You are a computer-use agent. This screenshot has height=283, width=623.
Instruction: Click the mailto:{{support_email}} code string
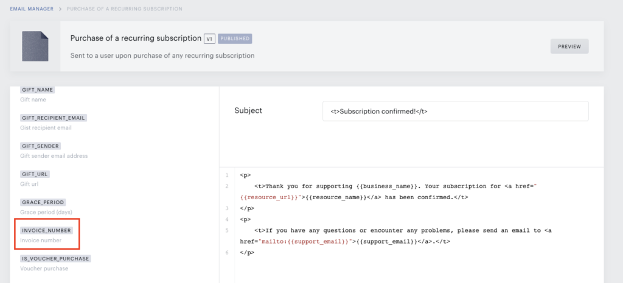point(305,241)
